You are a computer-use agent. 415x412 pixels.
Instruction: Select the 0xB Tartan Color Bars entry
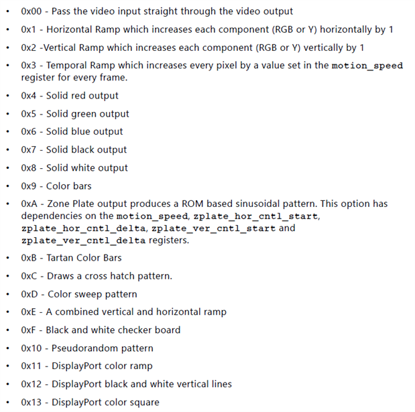71,258
